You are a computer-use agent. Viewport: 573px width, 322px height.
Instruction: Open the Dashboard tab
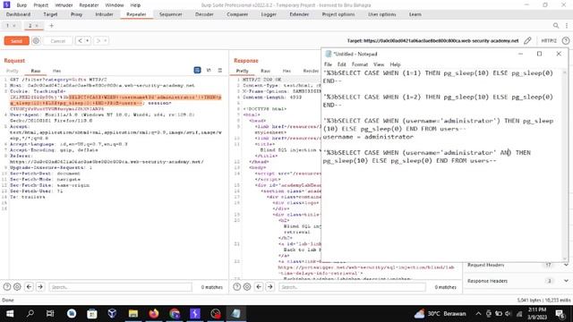tap(18, 14)
